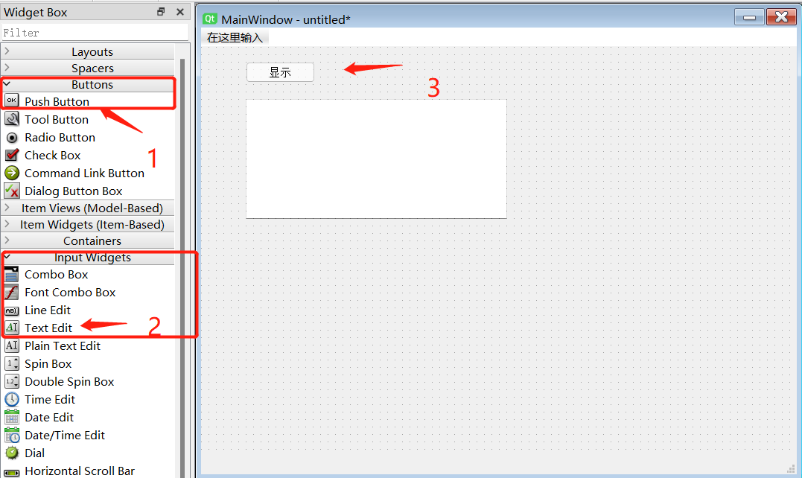Choose the Command Link Button icon

(12, 173)
